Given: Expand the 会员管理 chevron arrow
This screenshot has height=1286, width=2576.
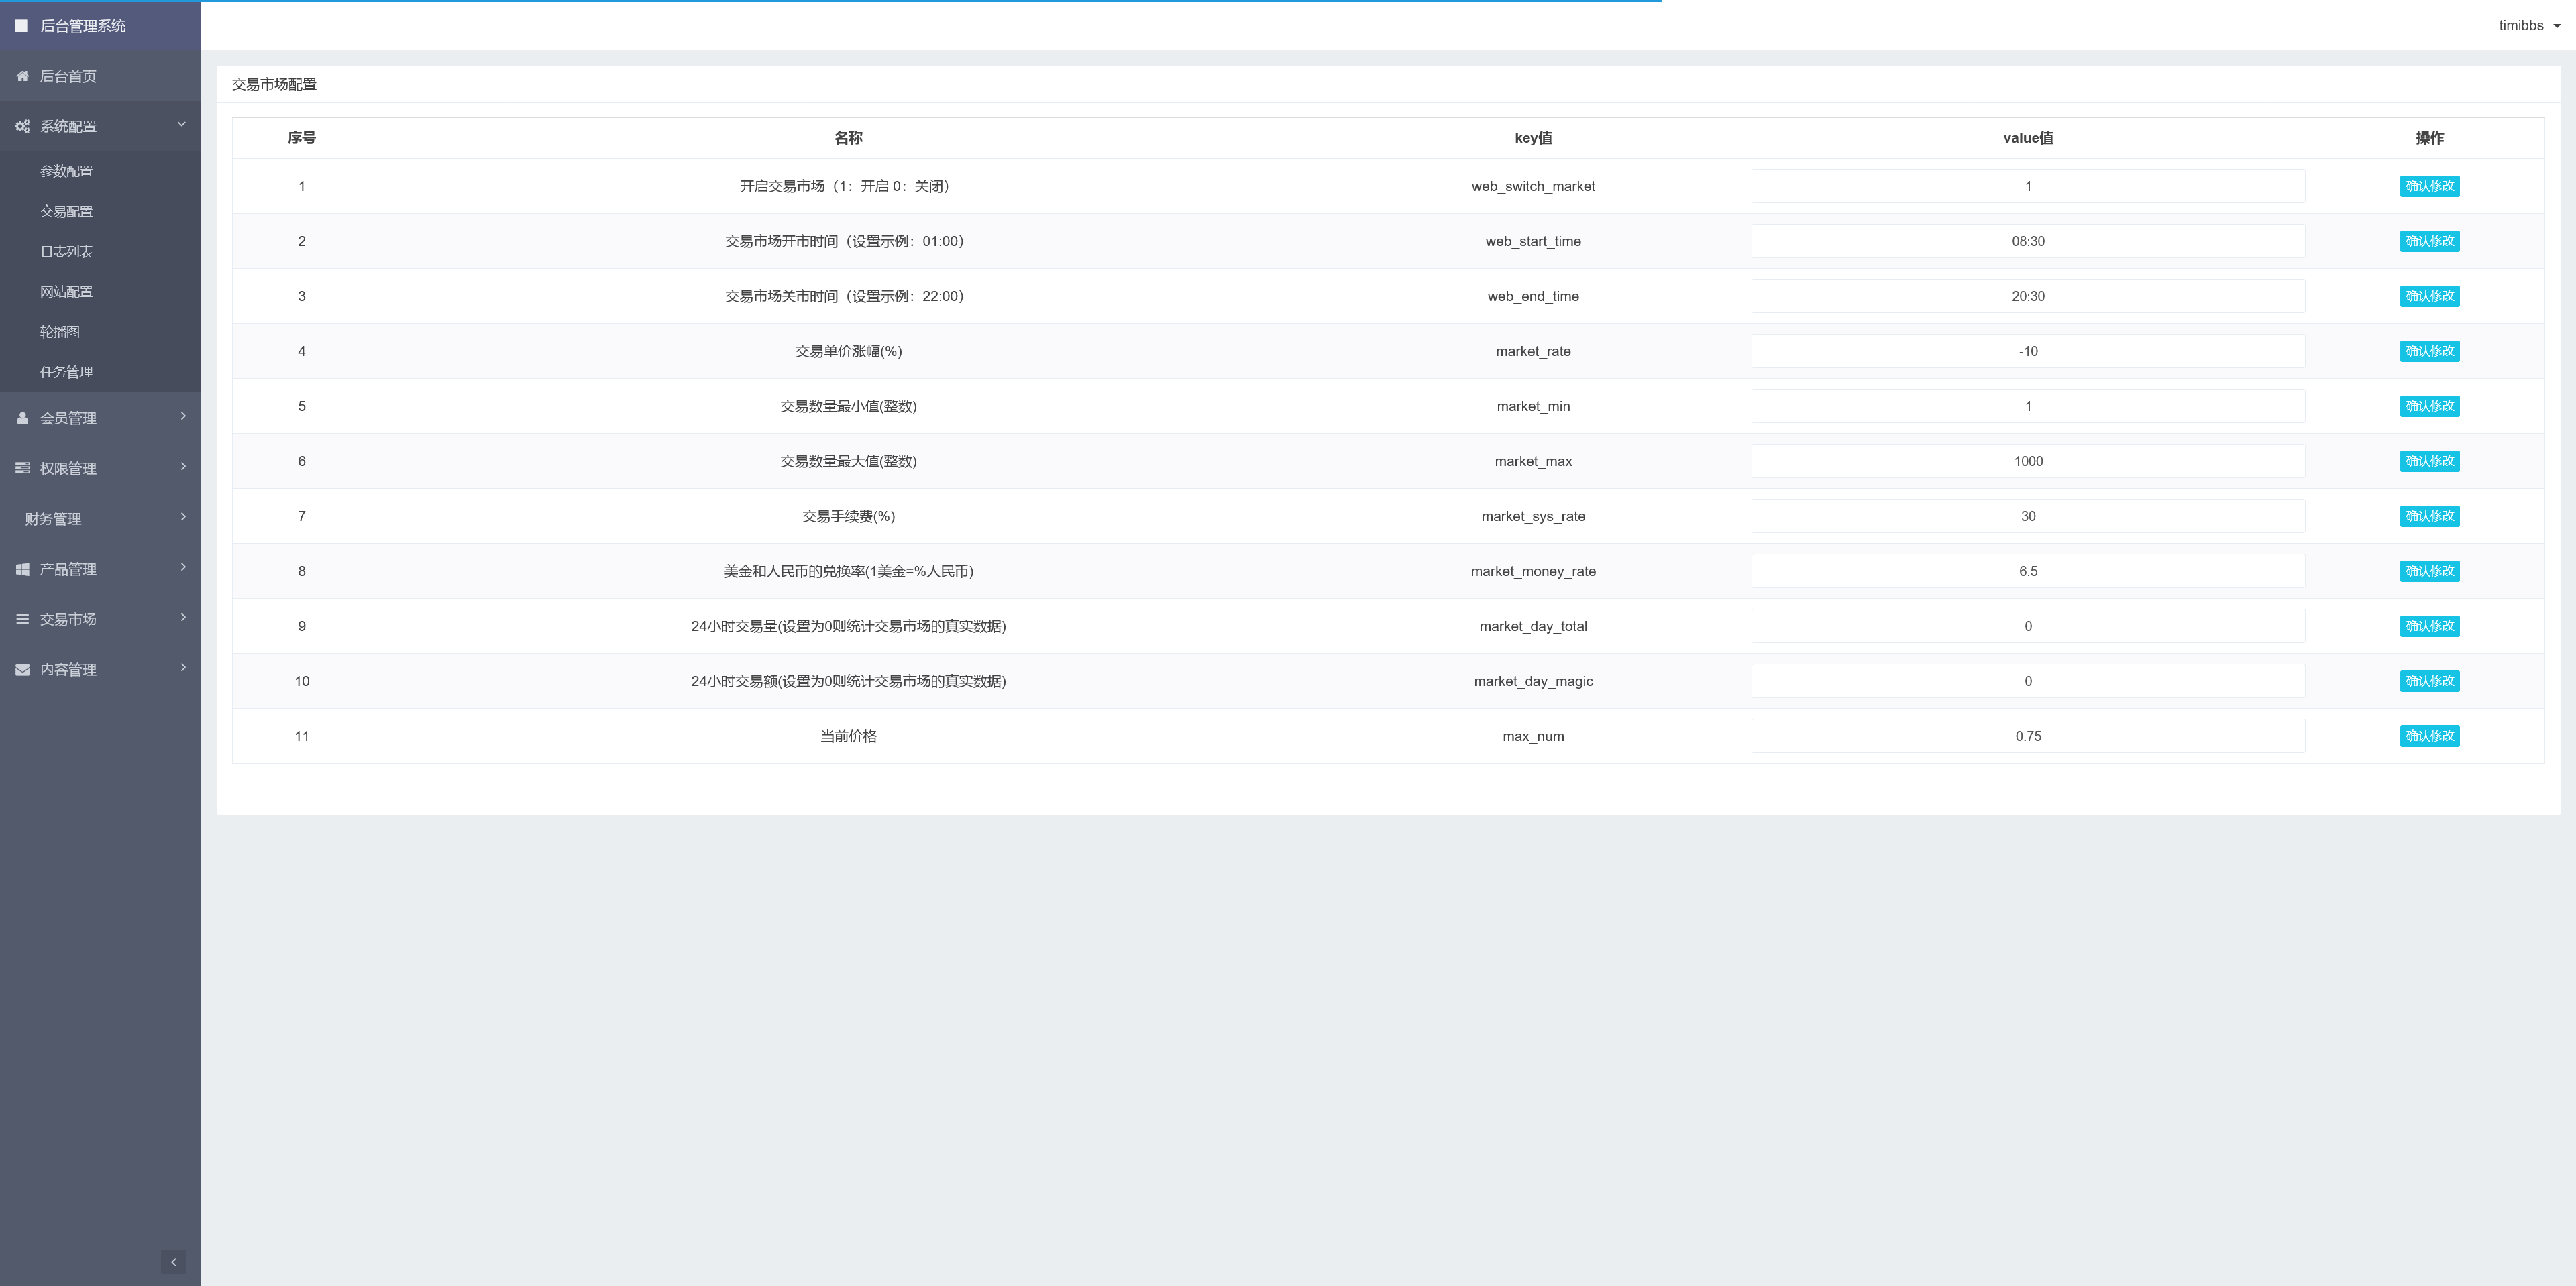Looking at the screenshot, I should [x=183, y=416].
